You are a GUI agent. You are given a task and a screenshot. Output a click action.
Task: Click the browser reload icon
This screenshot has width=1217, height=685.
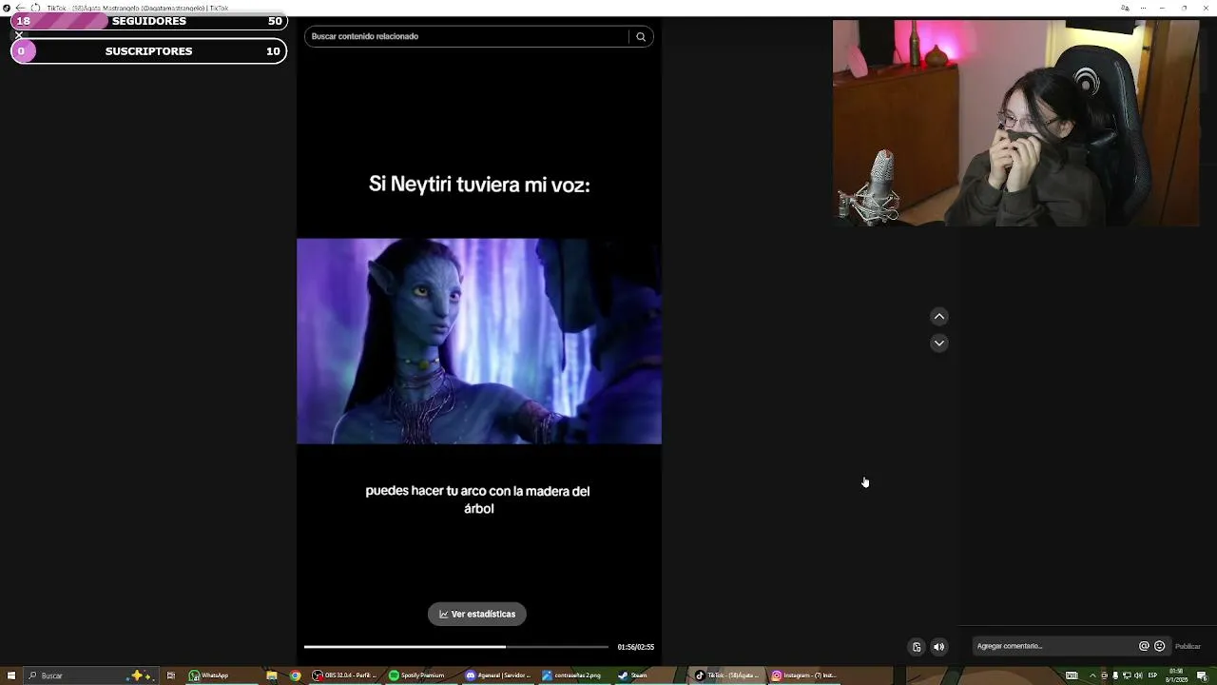click(35, 8)
